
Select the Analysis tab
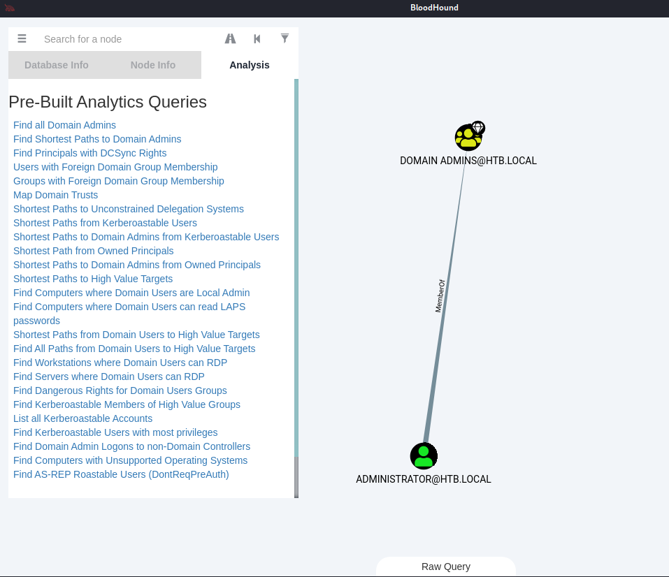(250, 65)
